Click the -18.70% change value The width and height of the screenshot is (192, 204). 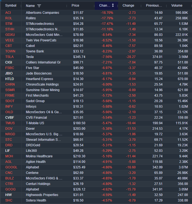(x=107, y=13)
